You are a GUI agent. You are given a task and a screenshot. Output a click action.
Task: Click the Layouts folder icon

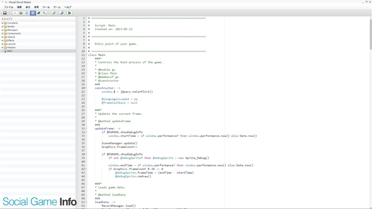click(x=5, y=44)
